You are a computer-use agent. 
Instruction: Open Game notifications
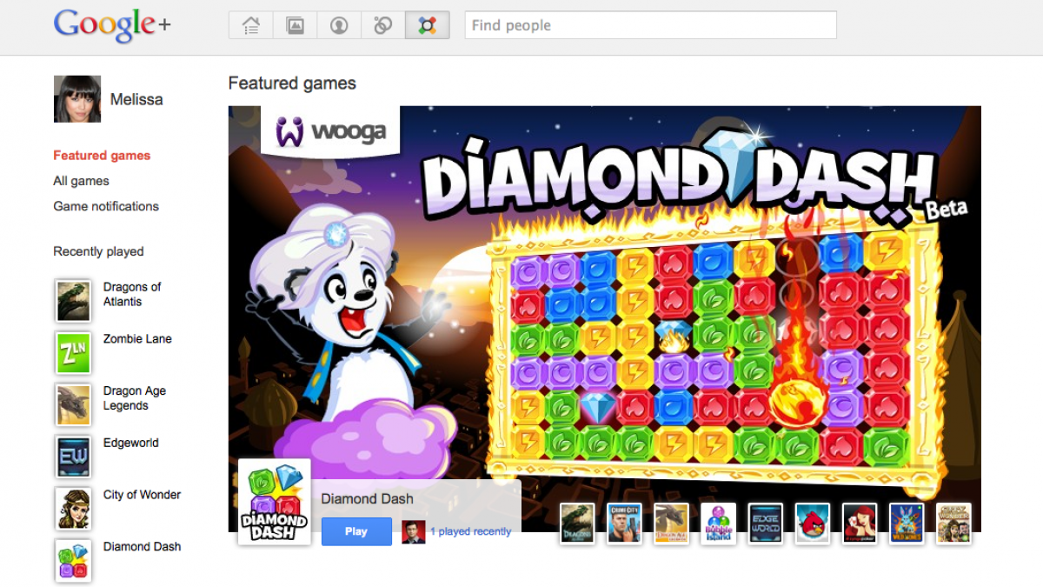coord(106,206)
